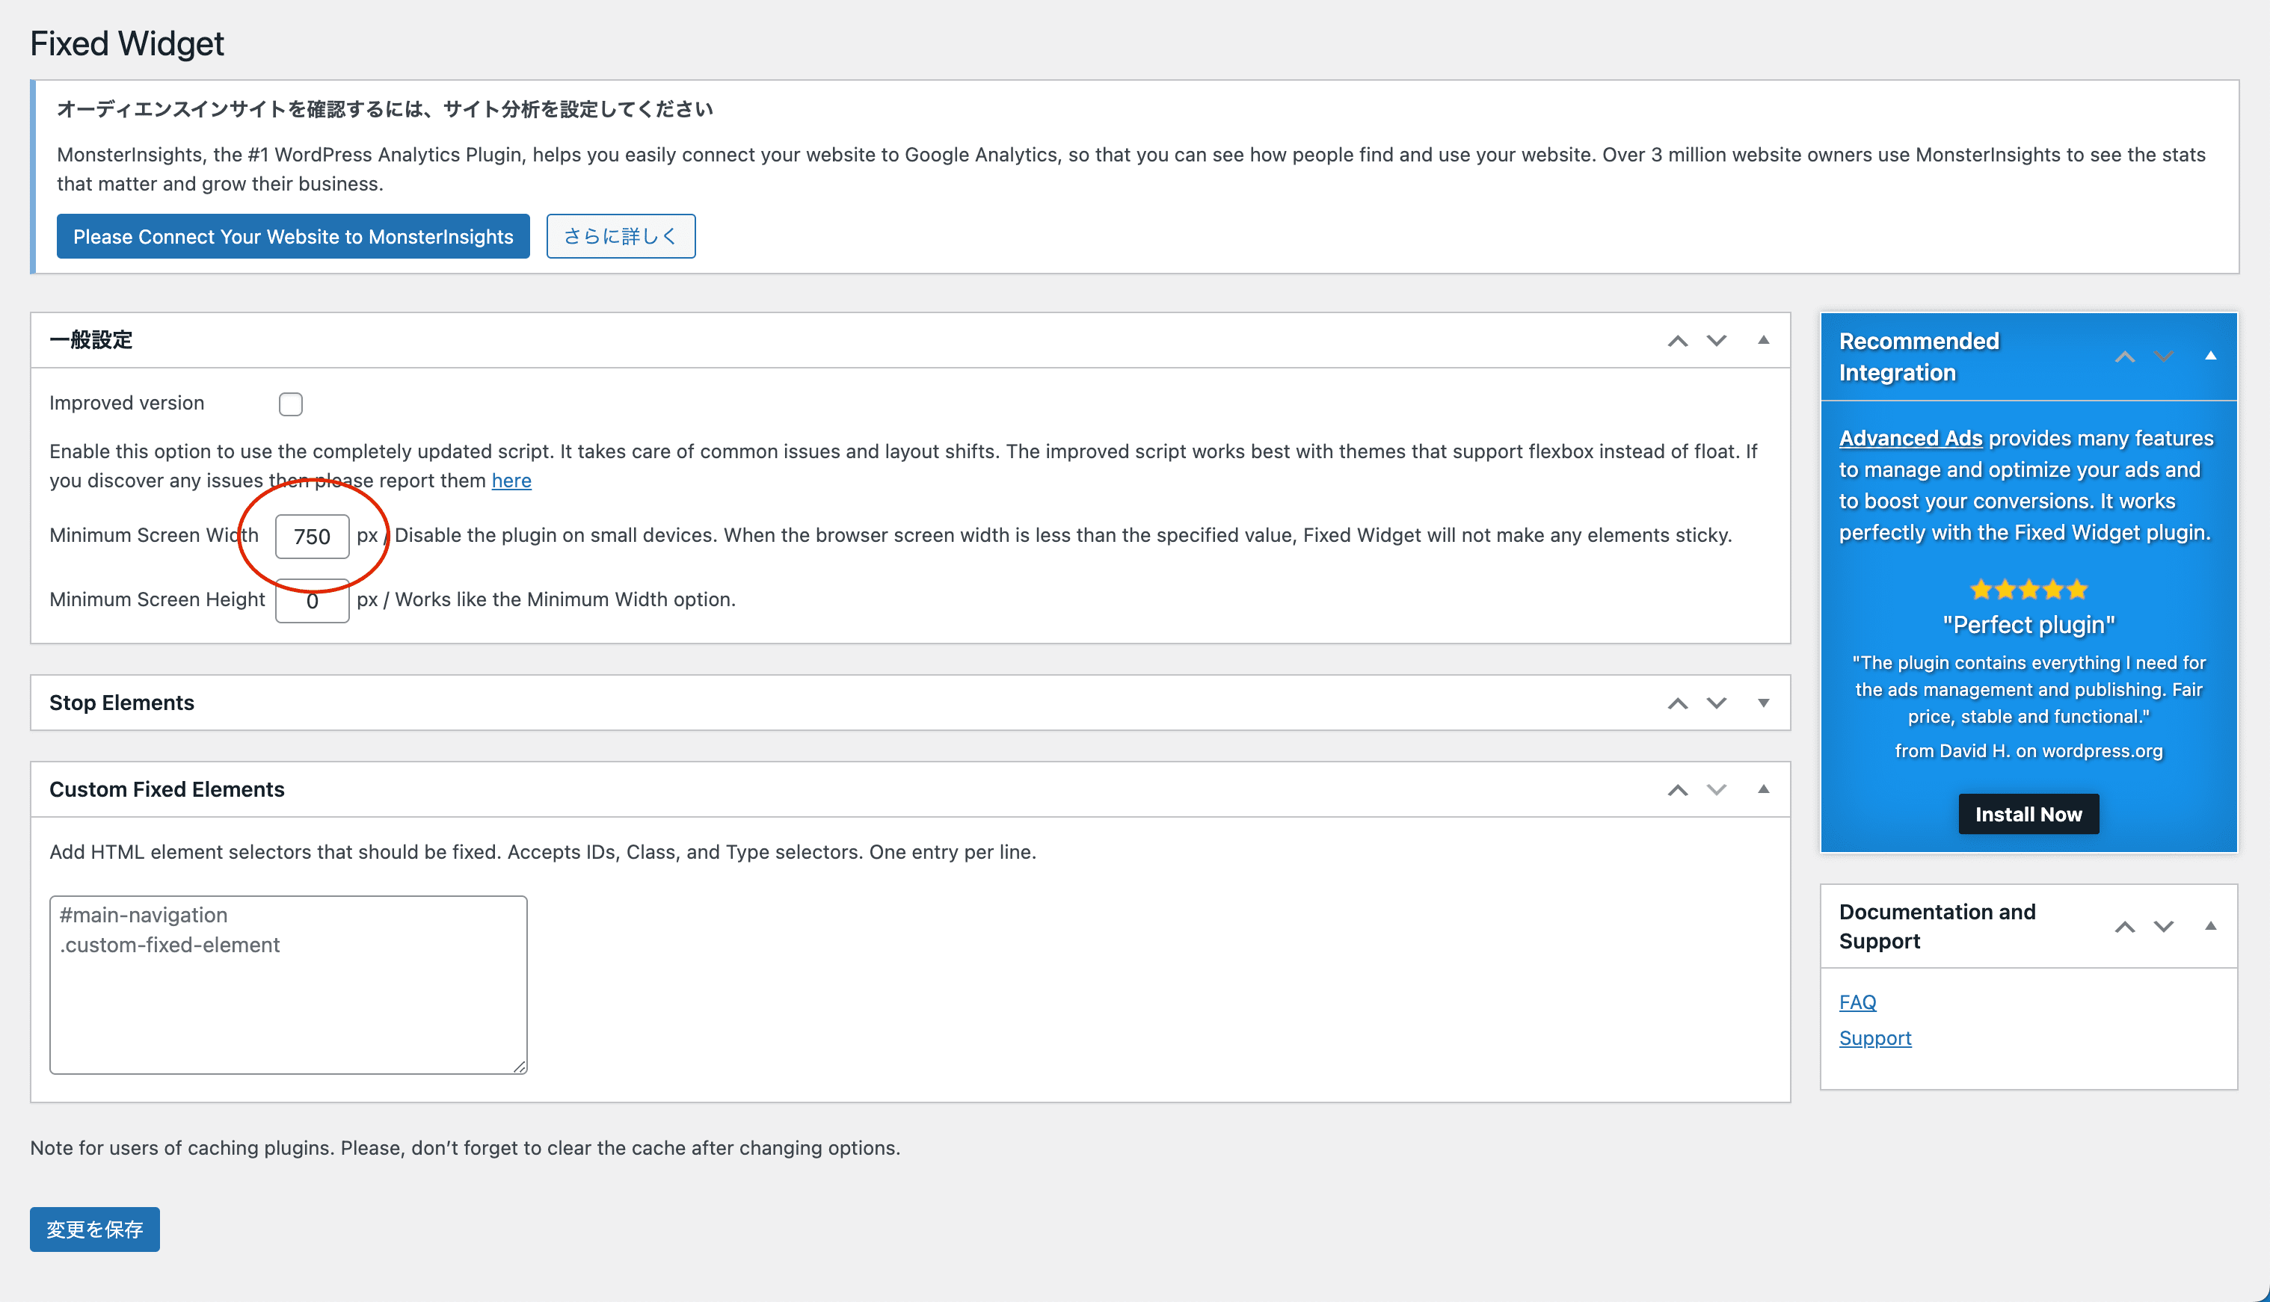Open the FAQ link
Image resolution: width=2270 pixels, height=1302 pixels.
[x=1858, y=1002]
